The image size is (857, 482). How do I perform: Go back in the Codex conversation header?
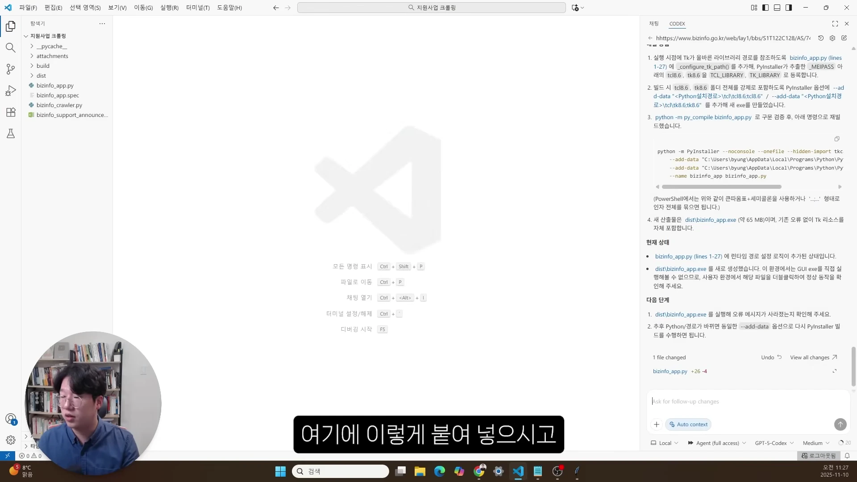pyautogui.click(x=650, y=38)
